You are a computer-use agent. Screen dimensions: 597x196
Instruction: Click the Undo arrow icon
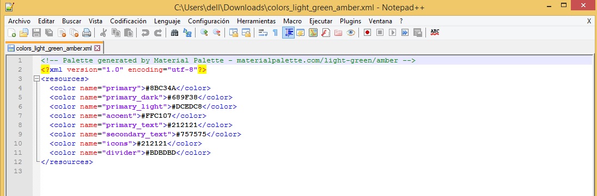tap(145, 33)
